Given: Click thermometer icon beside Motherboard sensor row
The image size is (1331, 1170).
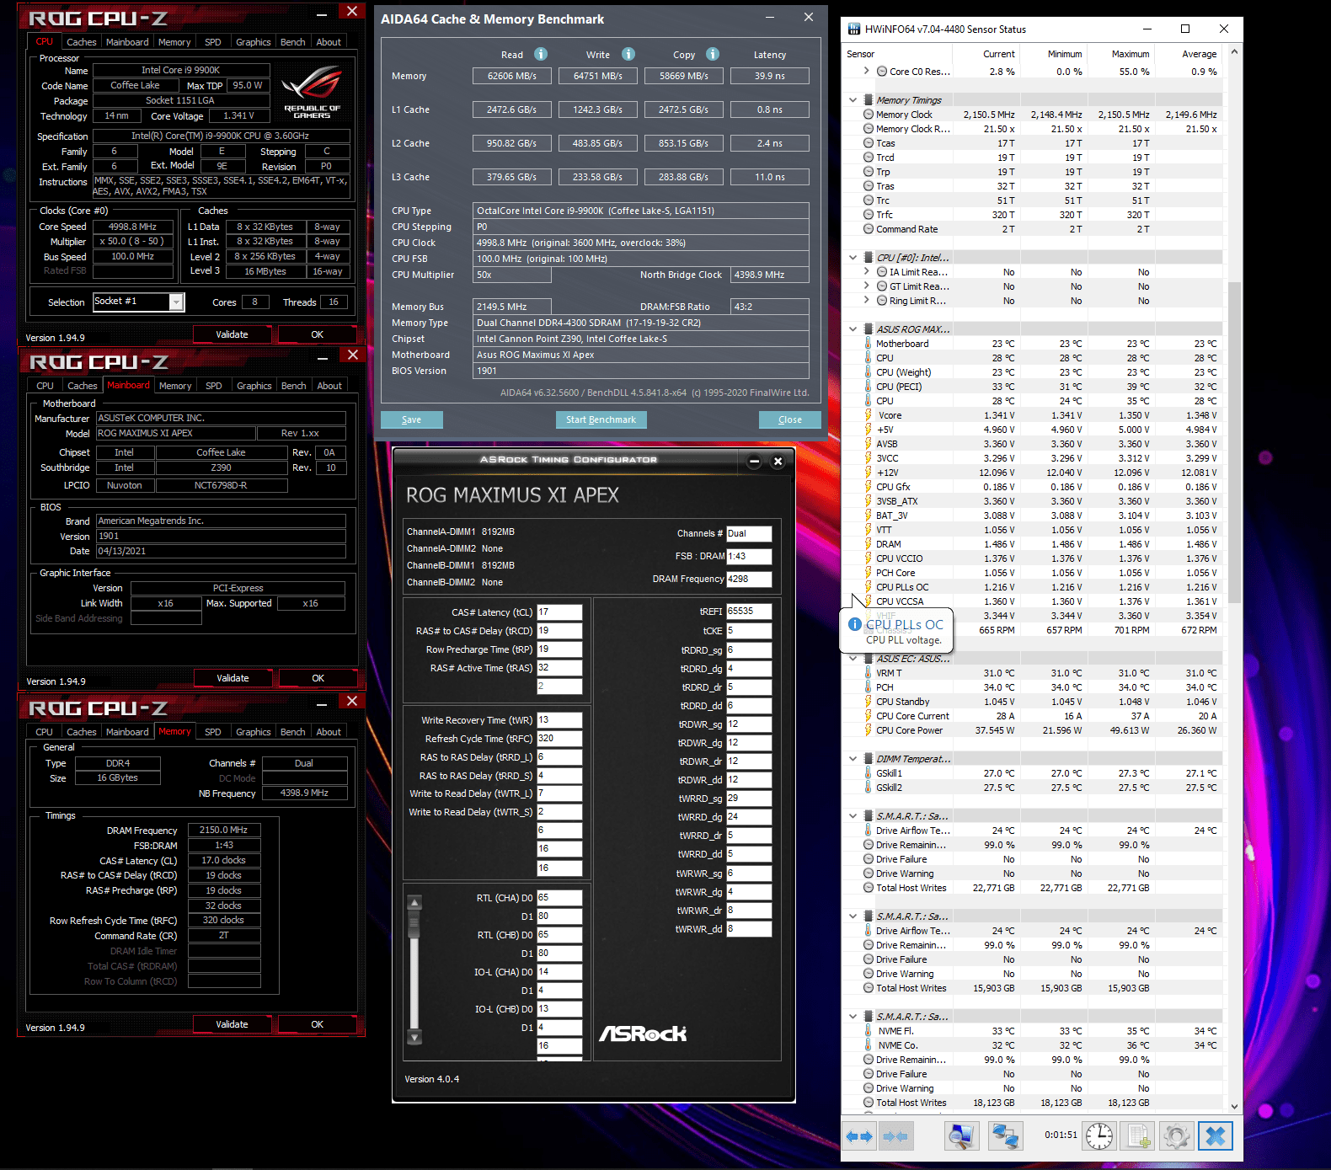Looking at the screenshot, I should [868, 344].
